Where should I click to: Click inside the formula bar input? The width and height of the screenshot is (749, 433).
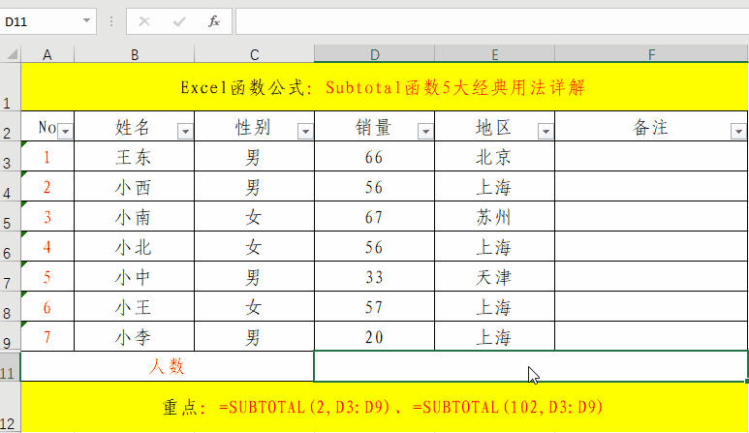tap(484, 20)
